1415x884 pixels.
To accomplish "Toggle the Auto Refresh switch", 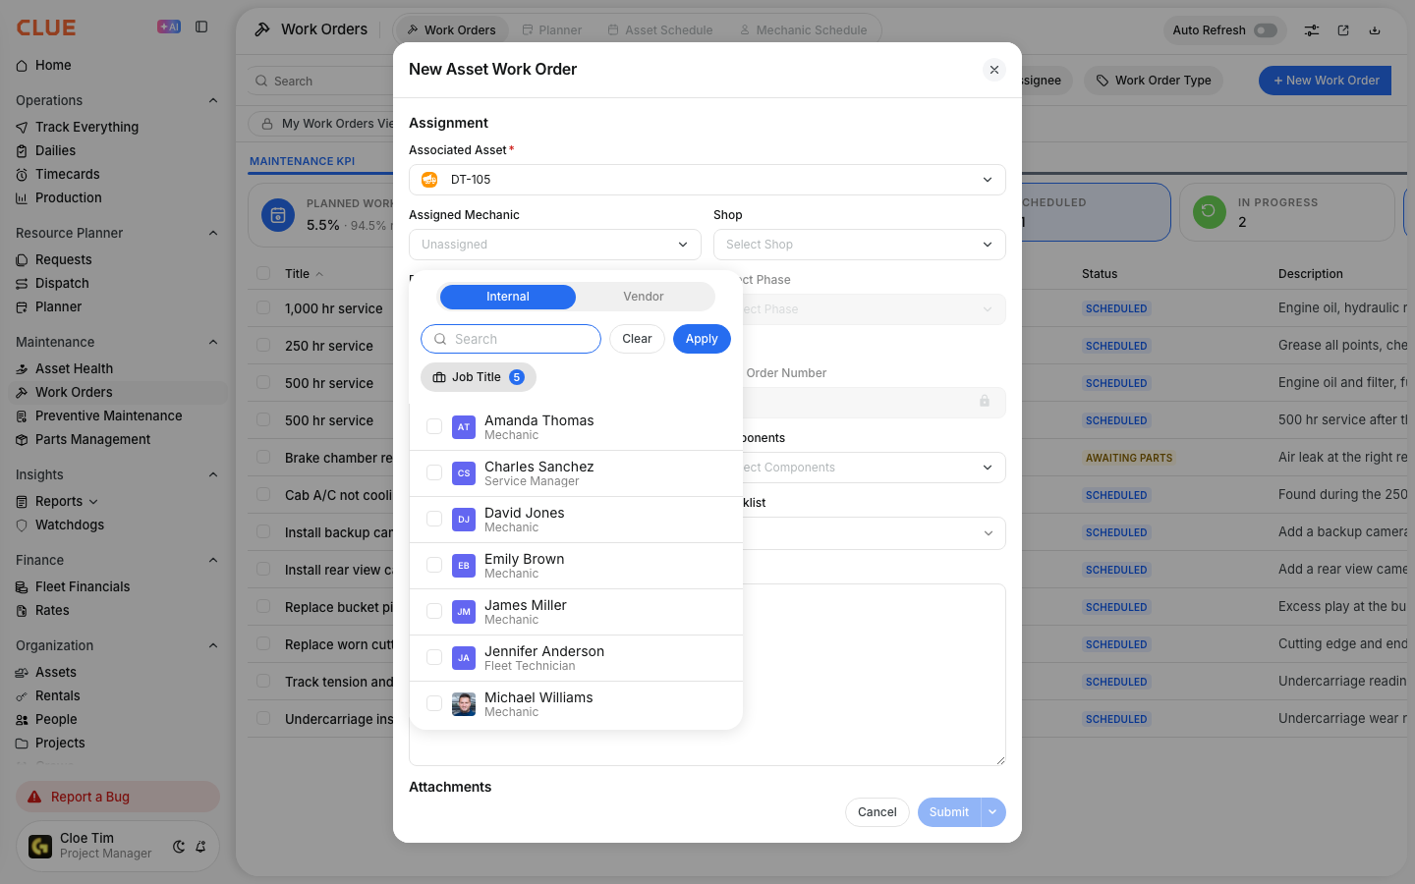I will coord(1266,30).
